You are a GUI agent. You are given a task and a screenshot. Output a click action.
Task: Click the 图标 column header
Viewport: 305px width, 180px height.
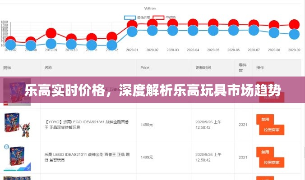[x=7, y=67]
